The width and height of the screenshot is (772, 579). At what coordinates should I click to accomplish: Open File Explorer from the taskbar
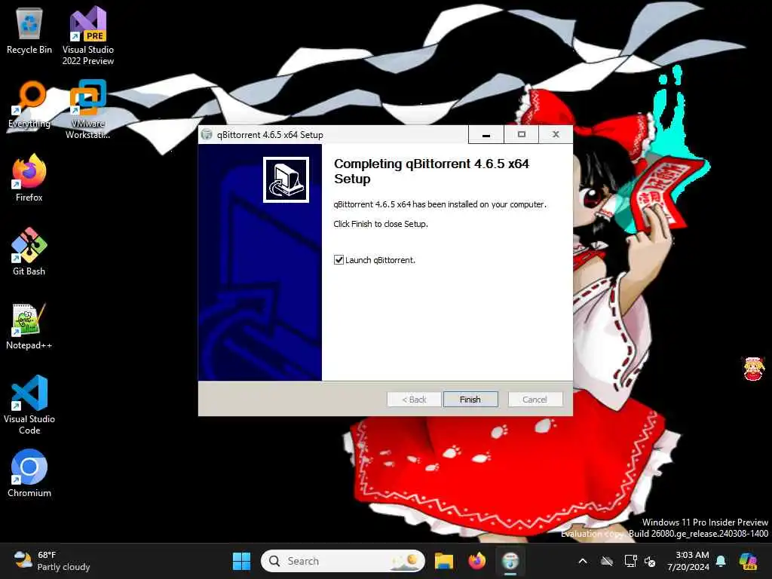(x=443, y=561)
